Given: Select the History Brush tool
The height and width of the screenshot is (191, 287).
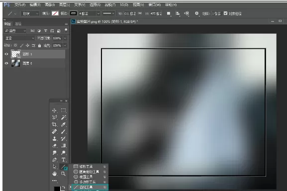Looking at the screenshot, I should [63, 138].
